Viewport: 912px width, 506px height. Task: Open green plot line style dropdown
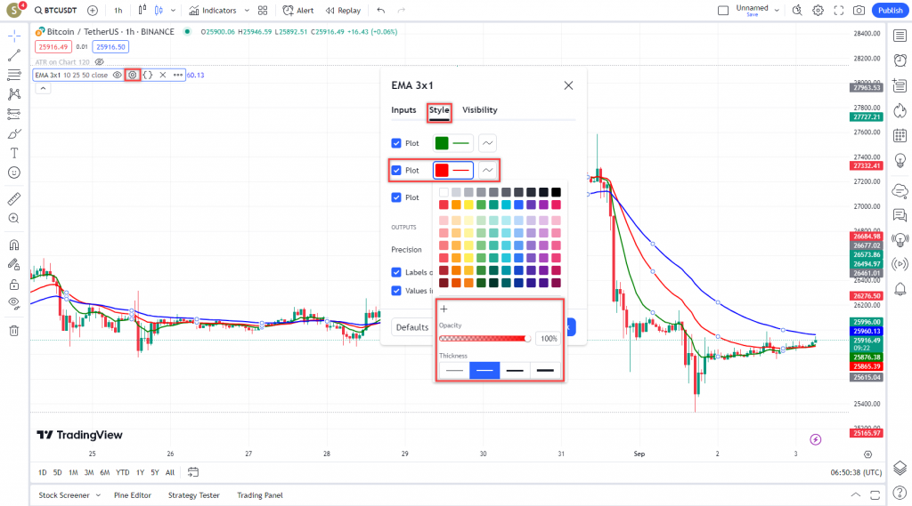click(x=487, y=143)
